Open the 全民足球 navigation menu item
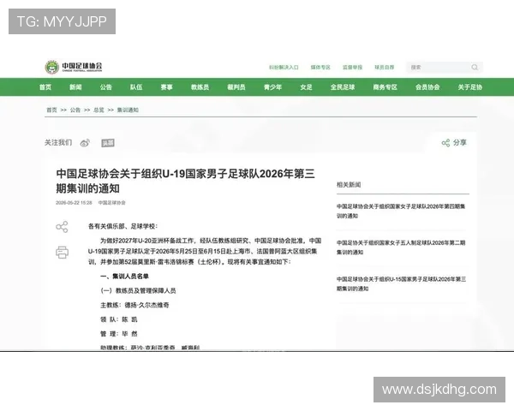The width and height of the screenshot is (514, 411). (x=343, y=87)
